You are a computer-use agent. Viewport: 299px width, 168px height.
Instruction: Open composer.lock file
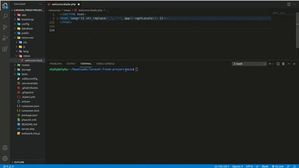pos(30,111)
